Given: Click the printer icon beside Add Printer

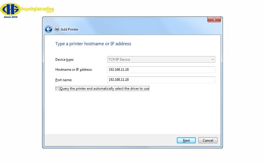Looking at the screenshot, I should tap(57, 29).
